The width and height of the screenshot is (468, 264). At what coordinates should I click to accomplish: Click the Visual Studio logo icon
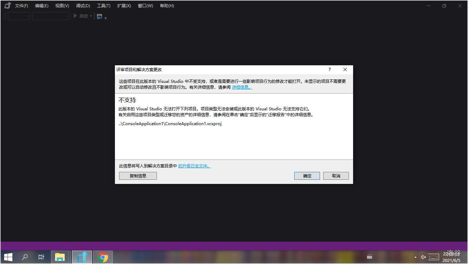coord(8,5)
